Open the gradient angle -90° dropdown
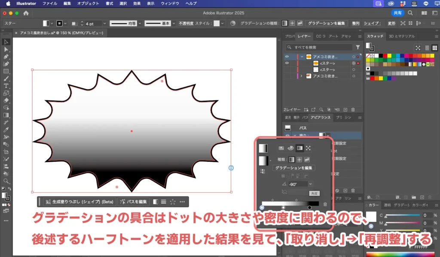Screen dimensions: 440x257 pos(310,184)
